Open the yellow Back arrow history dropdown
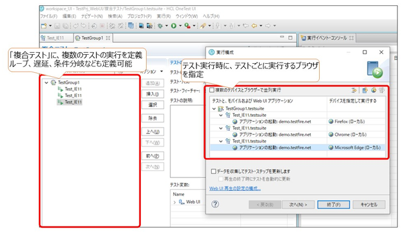The width and height of the screenshot is (407, 240). pyautogui.click(x=260, y=26)
